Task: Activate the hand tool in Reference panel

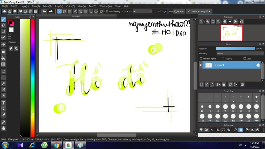Action: point(240,130)
